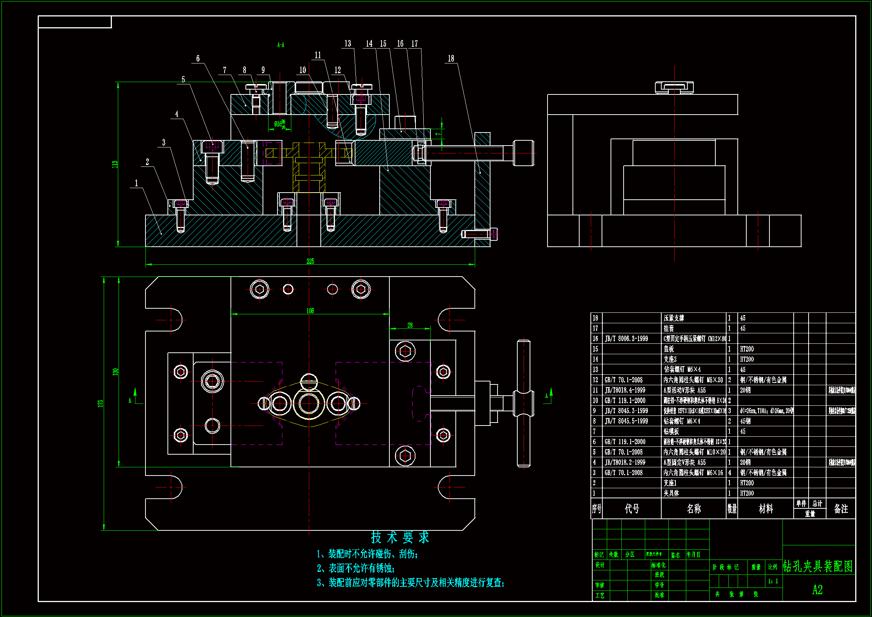Click the 225 overall length dimension
872x617 pixels.
pos(310,261)
